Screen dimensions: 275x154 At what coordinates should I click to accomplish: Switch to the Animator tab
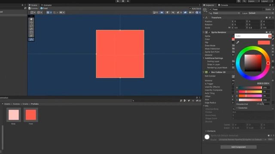pos(46,5)
